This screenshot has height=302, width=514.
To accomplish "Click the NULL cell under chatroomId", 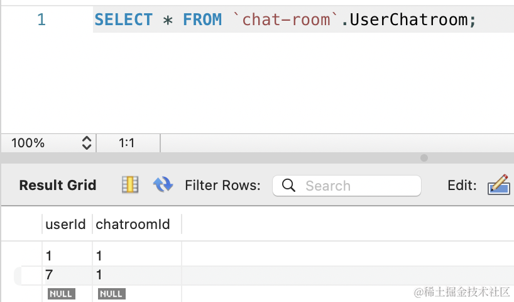I will 111,293.
